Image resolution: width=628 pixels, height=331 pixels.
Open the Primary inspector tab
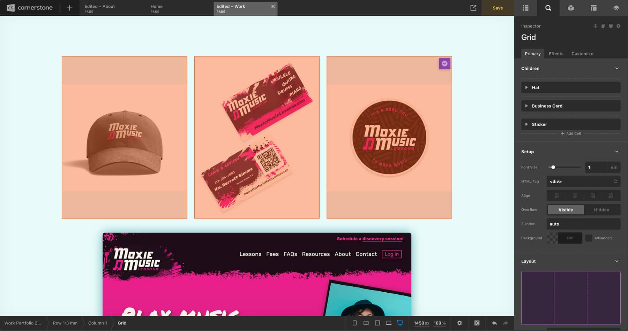point(532,54)
